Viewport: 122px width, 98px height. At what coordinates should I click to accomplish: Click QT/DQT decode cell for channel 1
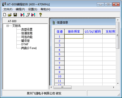[93, 36]
